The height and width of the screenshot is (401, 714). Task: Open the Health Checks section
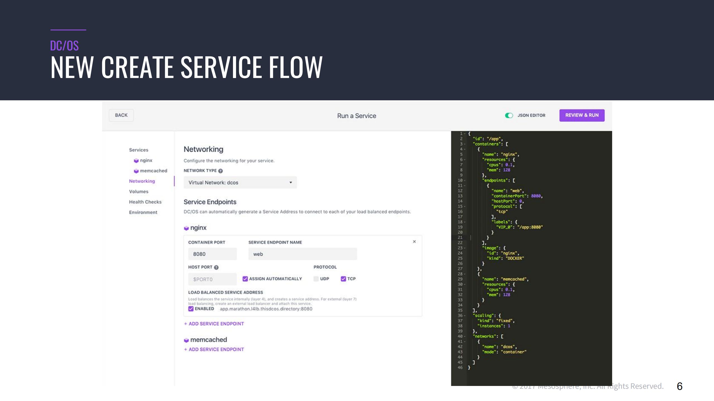[145, 202]
